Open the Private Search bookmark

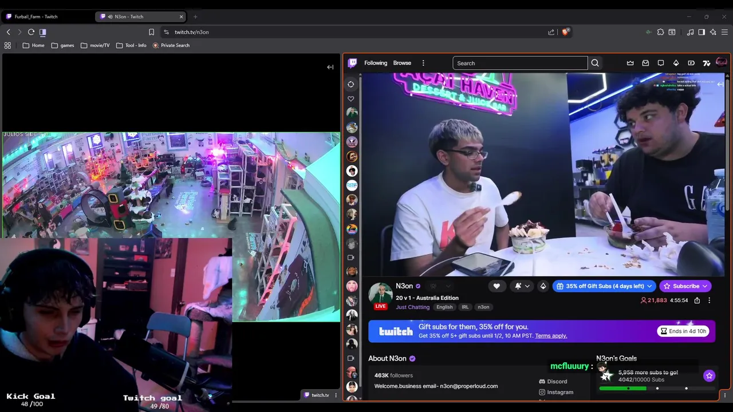(171, 45)
